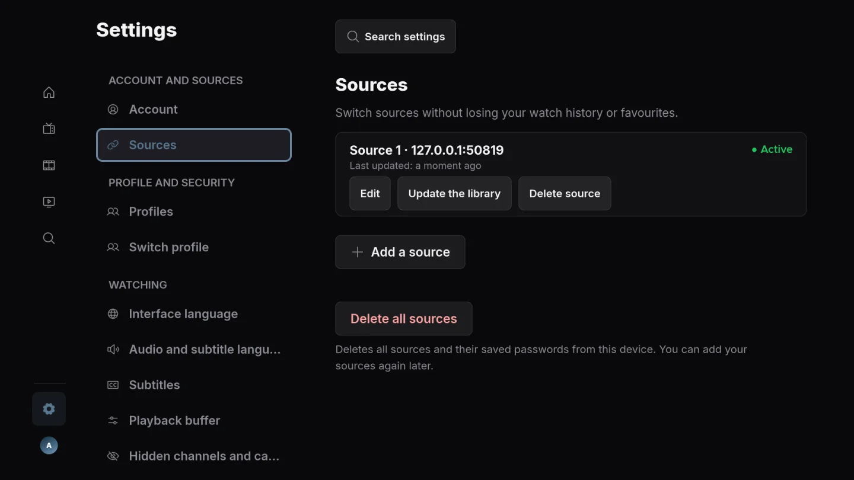Select the Account person icon
The image size is (854, 480).
[113, 109]
